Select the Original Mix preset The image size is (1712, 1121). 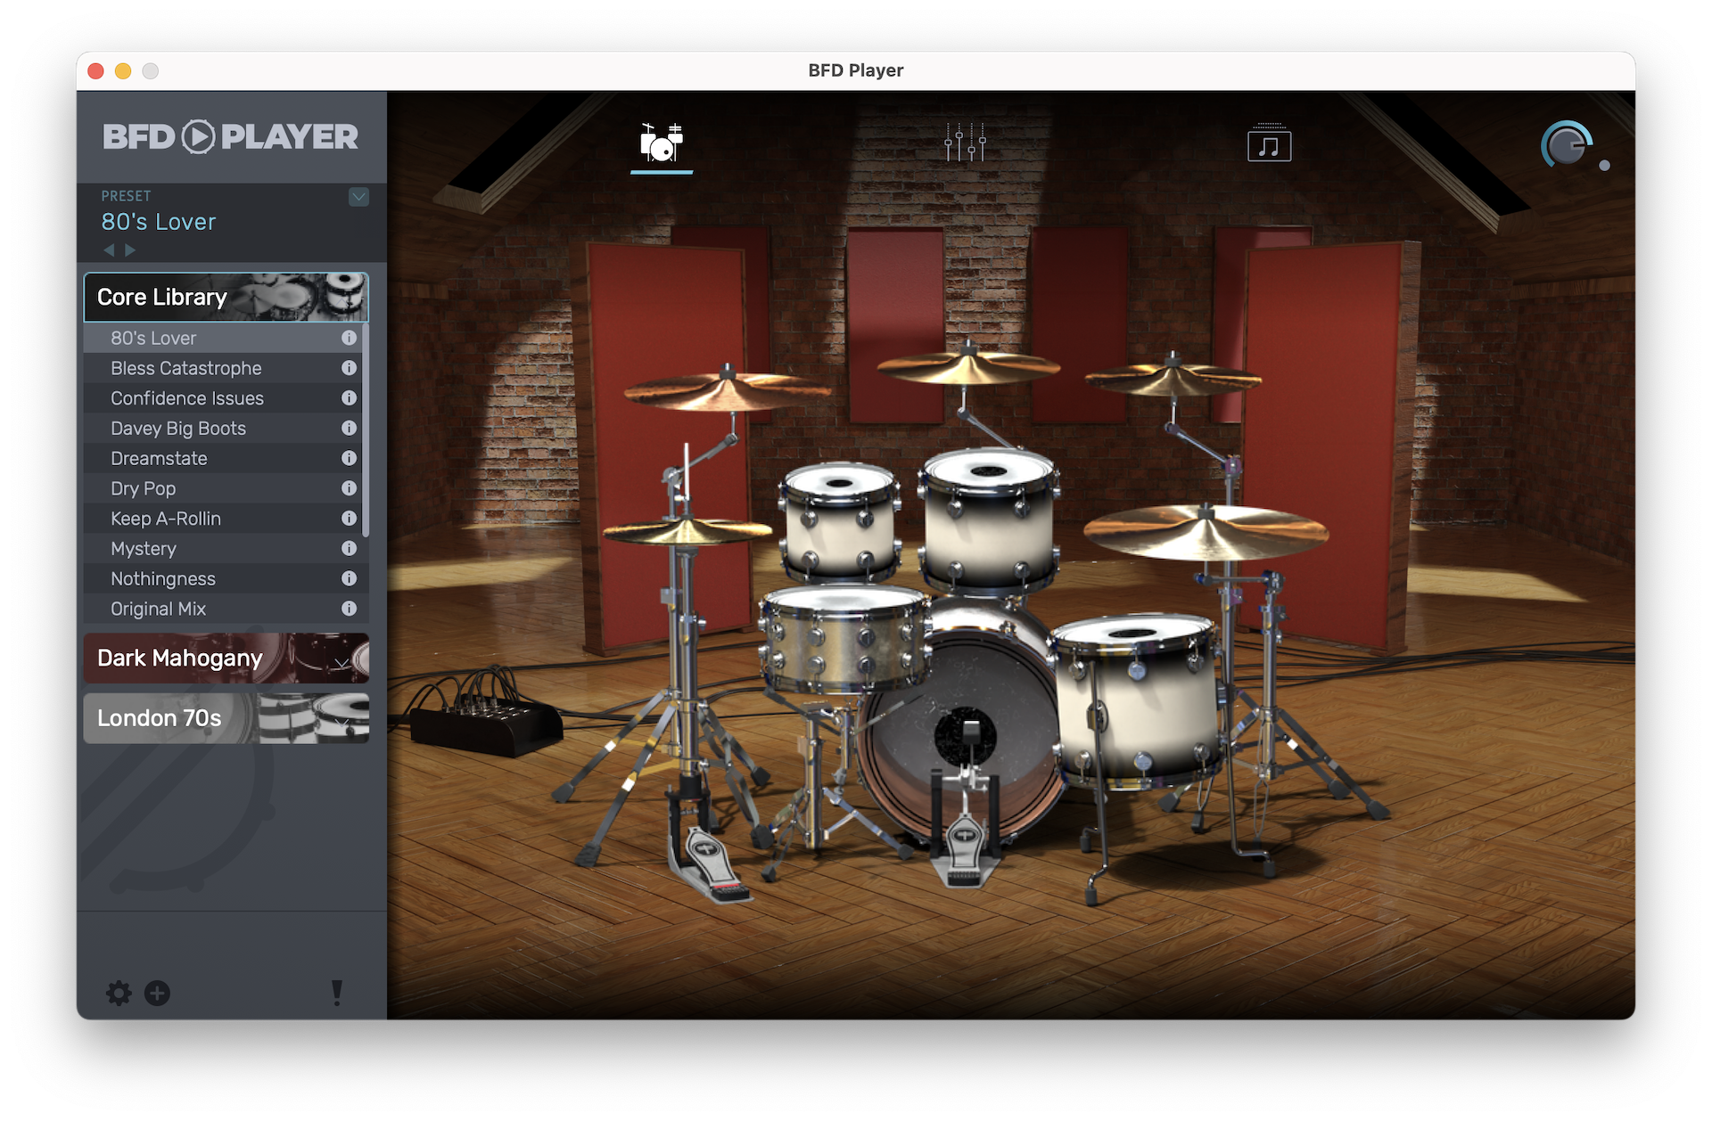point(158,610)
